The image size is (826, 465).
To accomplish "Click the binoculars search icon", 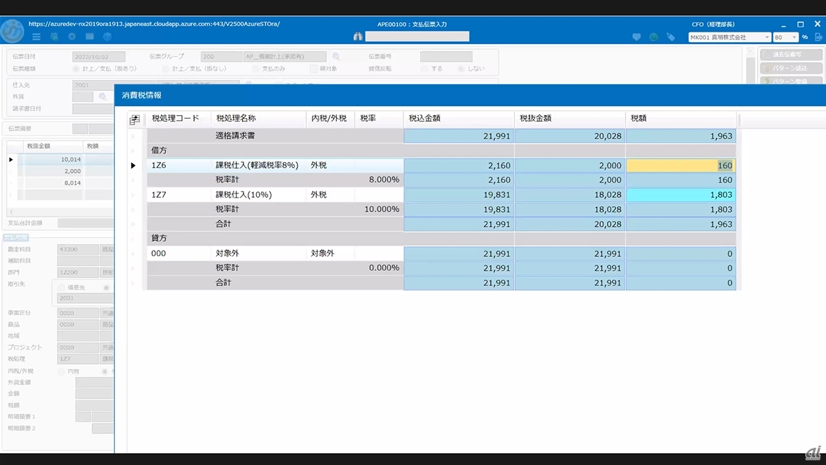I will (357, 37).
